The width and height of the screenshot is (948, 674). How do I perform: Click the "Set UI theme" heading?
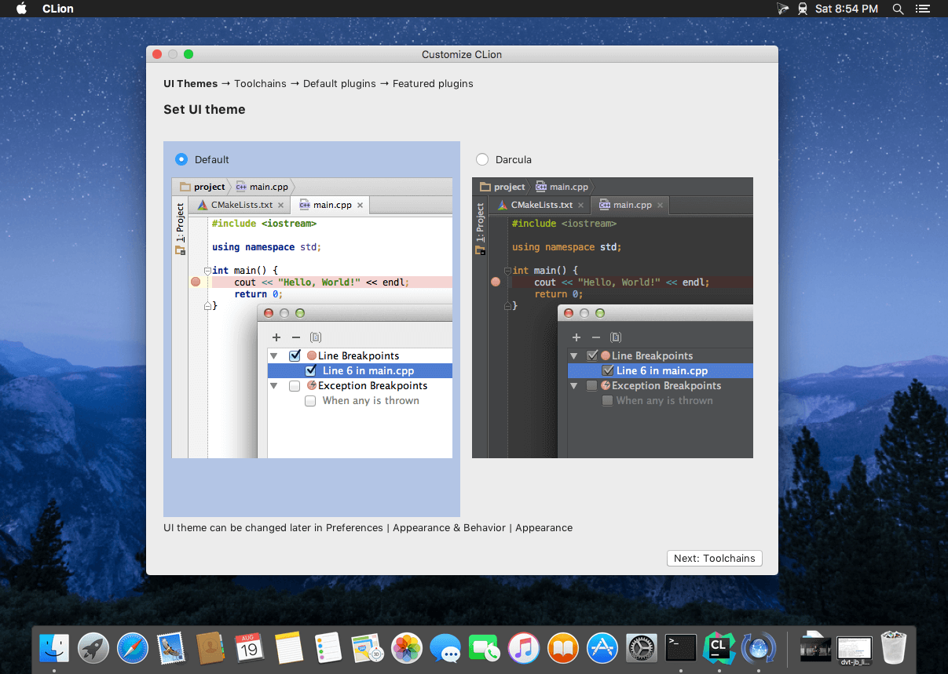(204, 110)
